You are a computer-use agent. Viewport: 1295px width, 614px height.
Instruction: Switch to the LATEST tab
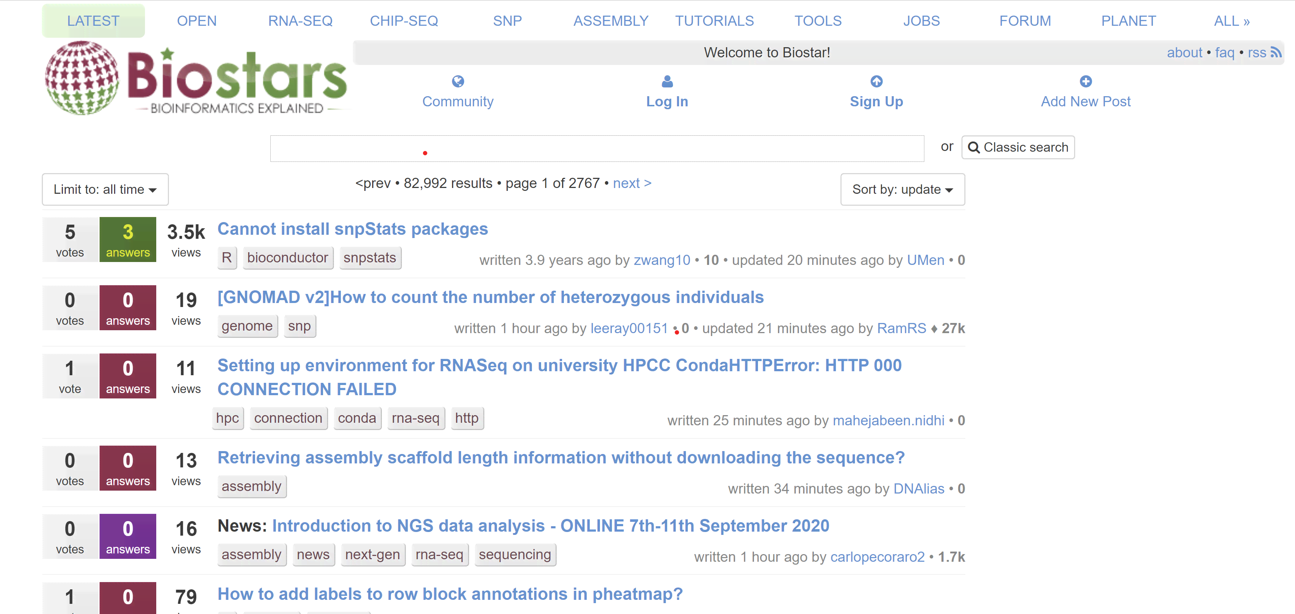93,21
